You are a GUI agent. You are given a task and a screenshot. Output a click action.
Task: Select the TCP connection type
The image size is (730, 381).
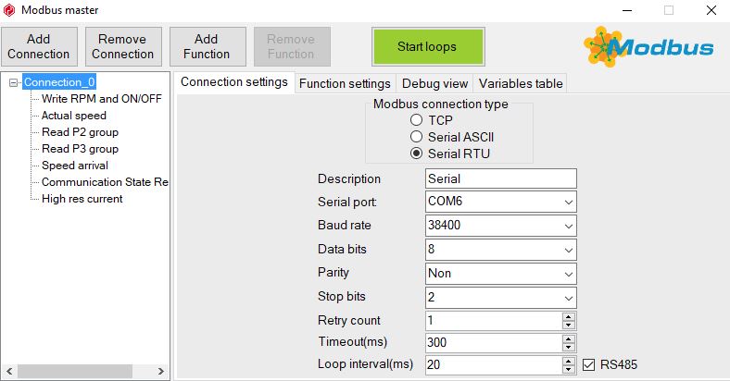point(417,120)
